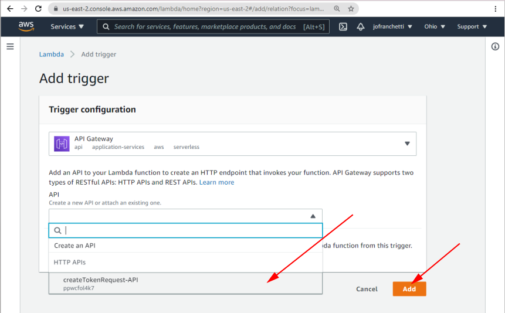Open the hamburger side navigation menu
The height and width of the screenshot is (313, 505).
(x=11, y=47)
